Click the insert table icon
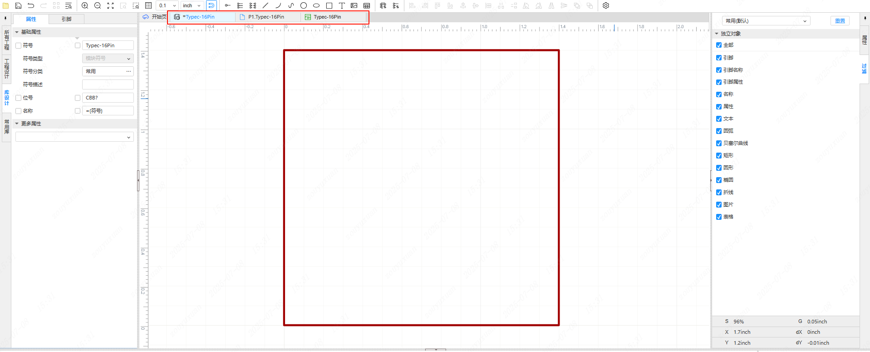The width and height of the screenshot is (870, 352). [x=367, y=5]
